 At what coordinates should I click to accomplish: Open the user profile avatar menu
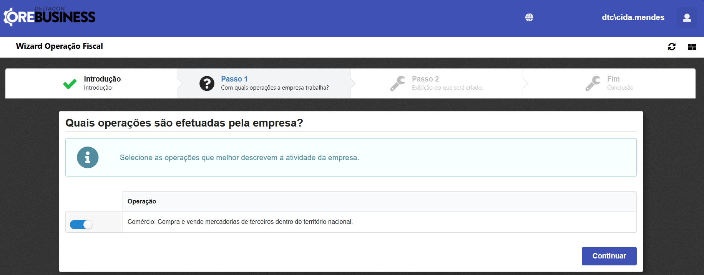pyautogui.click(x=687, y=18)
